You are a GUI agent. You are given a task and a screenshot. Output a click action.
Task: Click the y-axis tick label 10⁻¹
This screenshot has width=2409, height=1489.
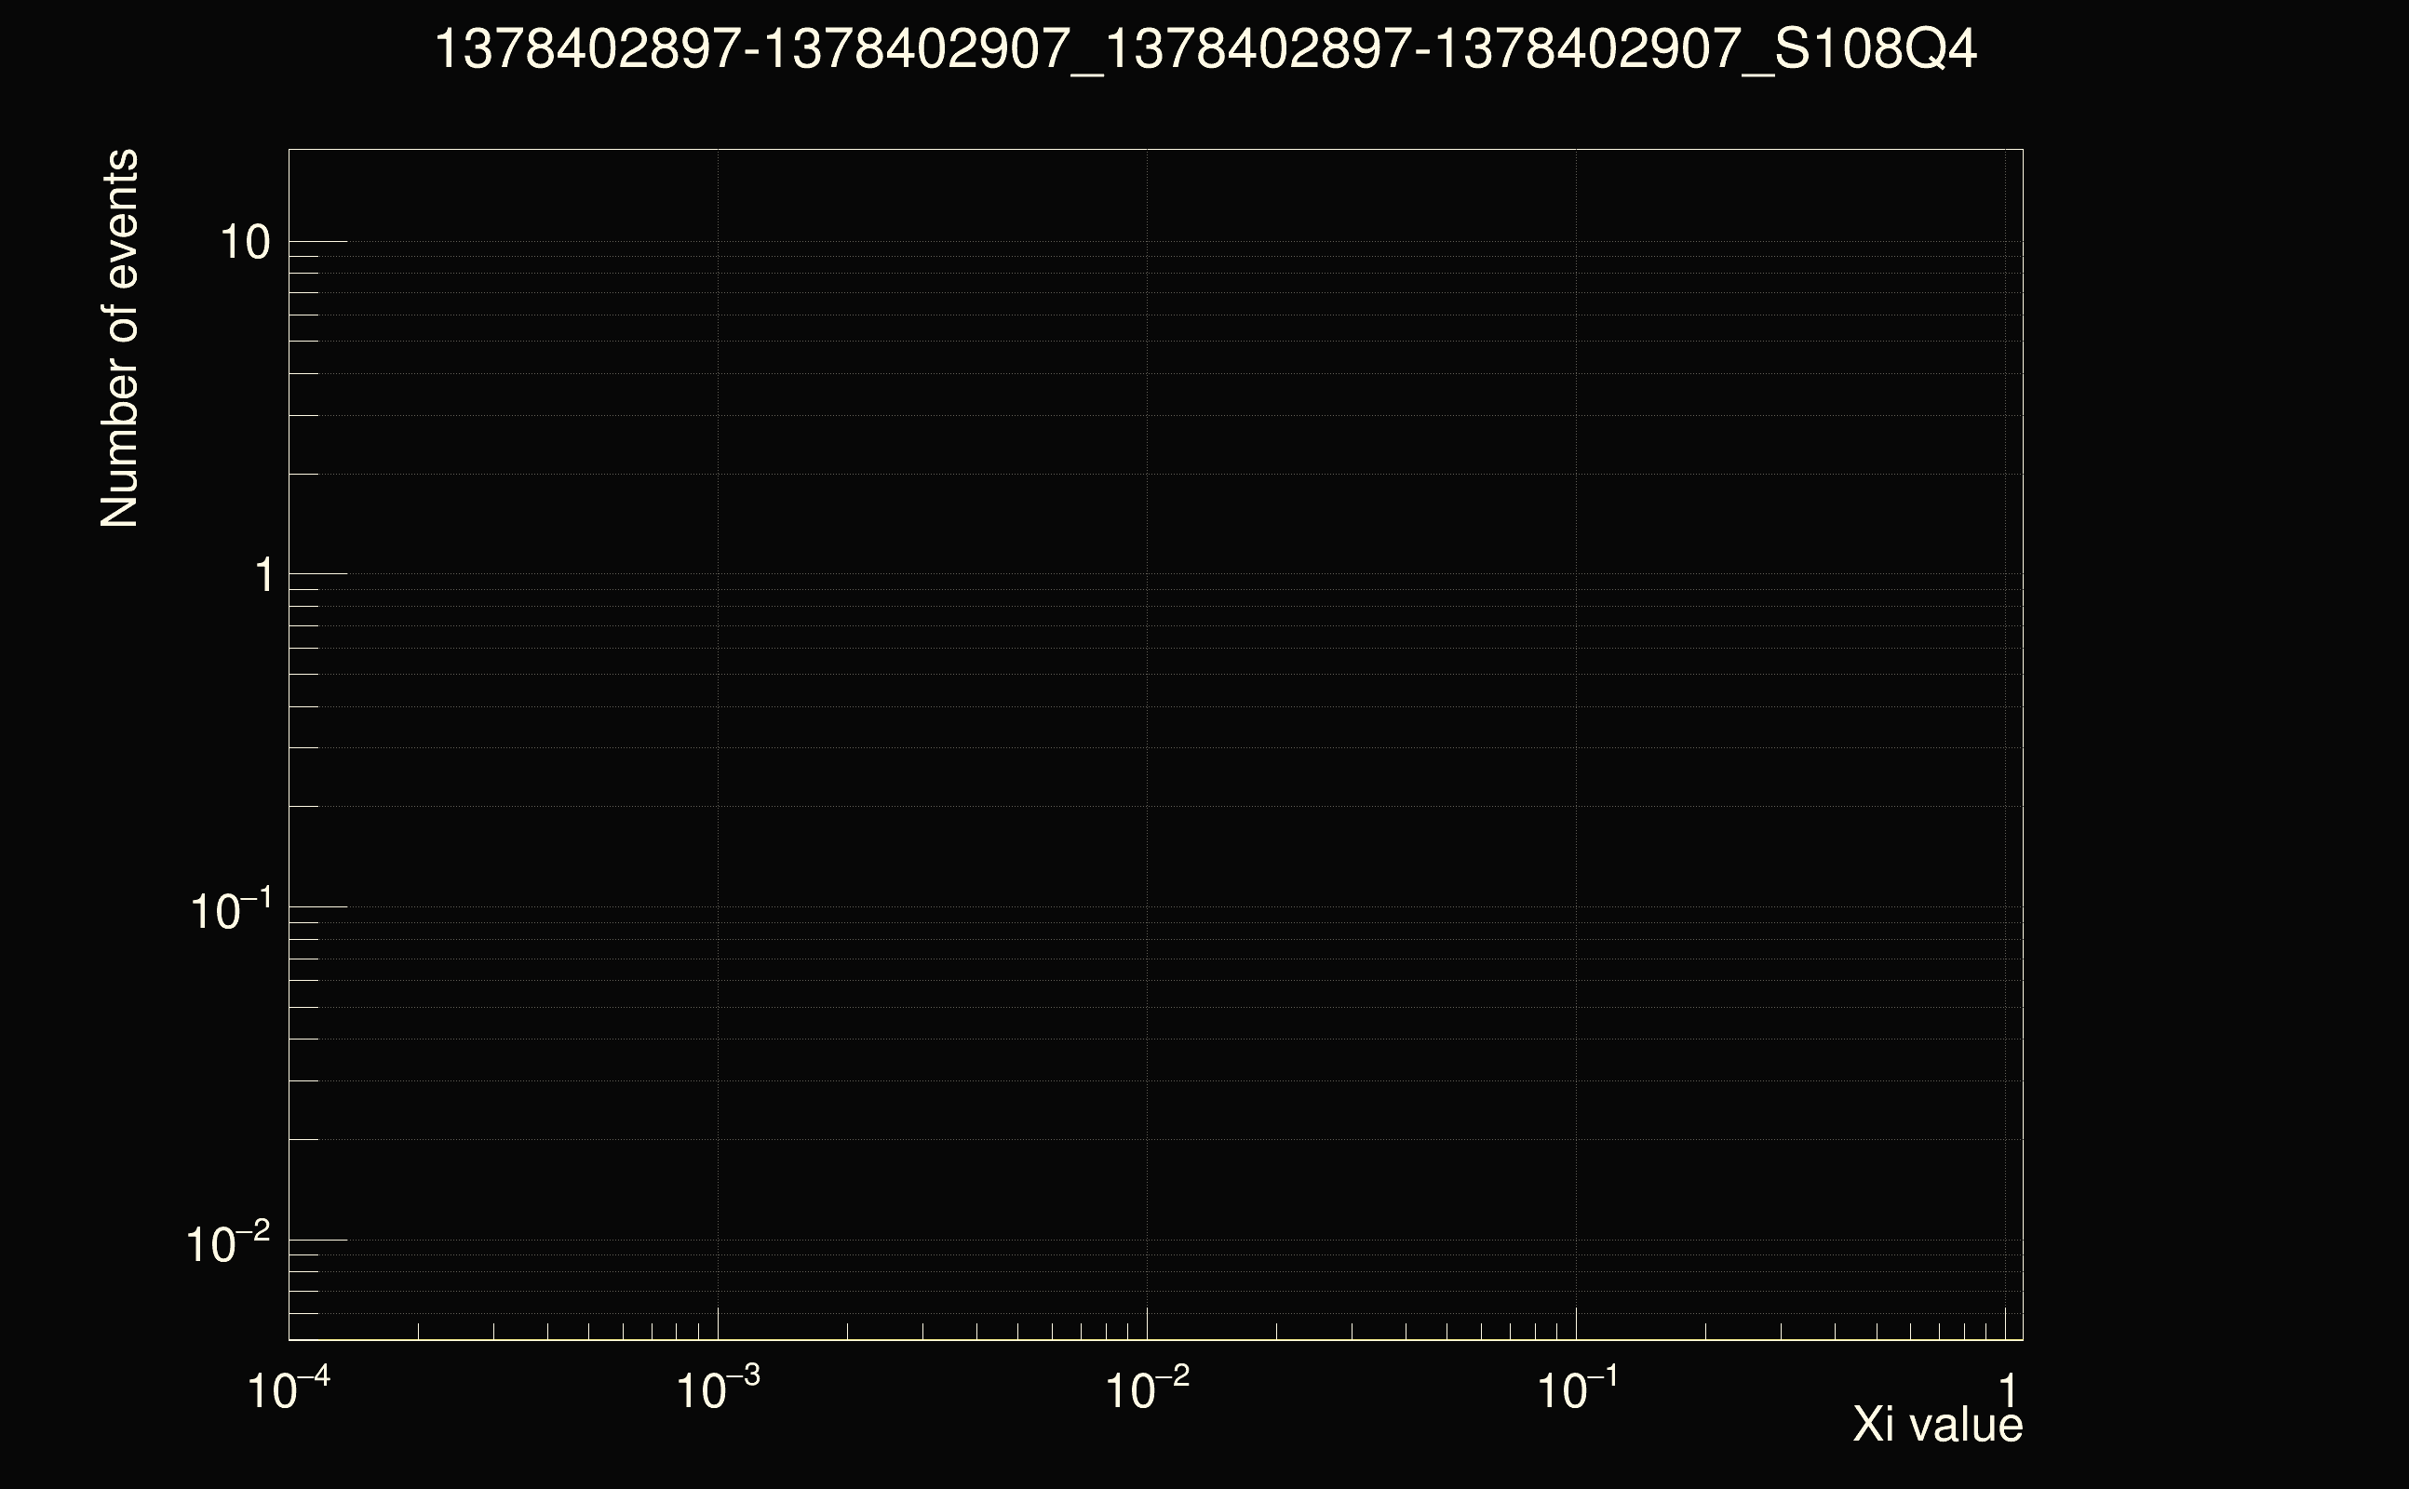(230, 911)
